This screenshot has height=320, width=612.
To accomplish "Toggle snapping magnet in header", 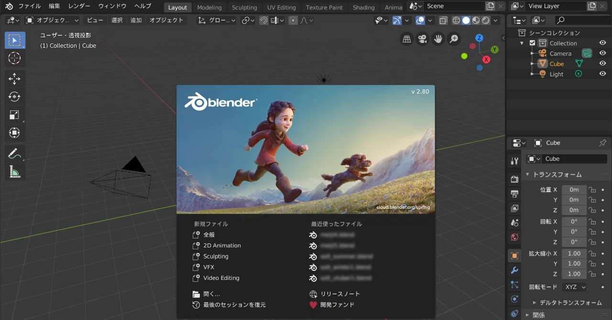I will pyautogui.click(x=263, y=21).
